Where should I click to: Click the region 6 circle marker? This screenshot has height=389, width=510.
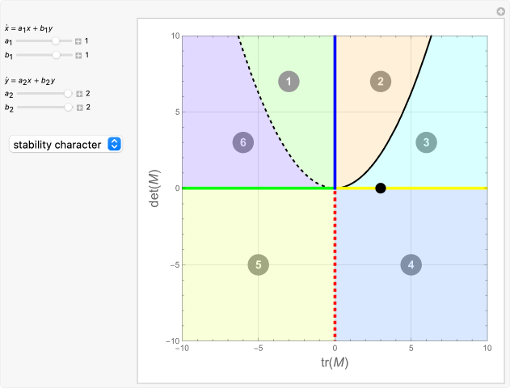click(242, 142)
